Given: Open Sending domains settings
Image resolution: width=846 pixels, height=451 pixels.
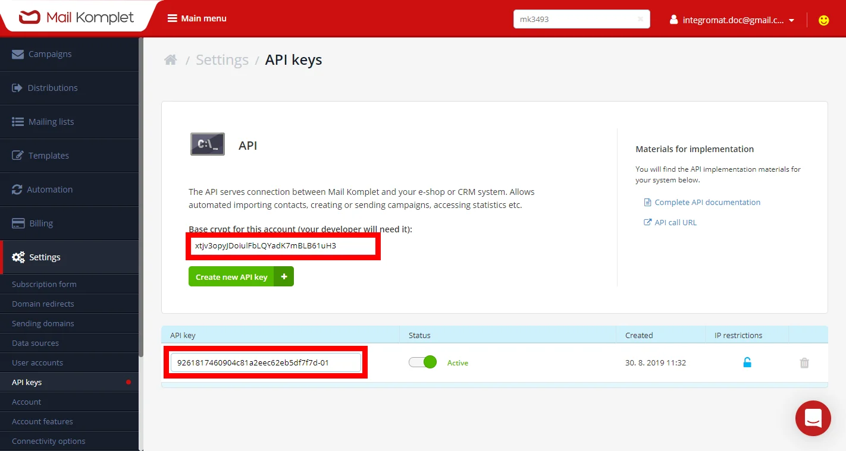Looking at the screenshot, I should coord(69,323).
